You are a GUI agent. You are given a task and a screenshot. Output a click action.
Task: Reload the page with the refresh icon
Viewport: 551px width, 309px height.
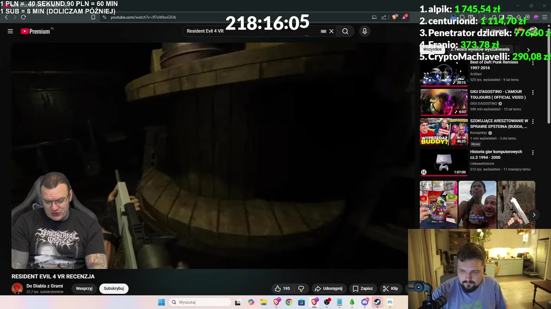[23, 17]
